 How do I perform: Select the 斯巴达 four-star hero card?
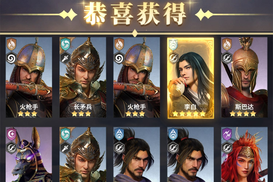244,77
